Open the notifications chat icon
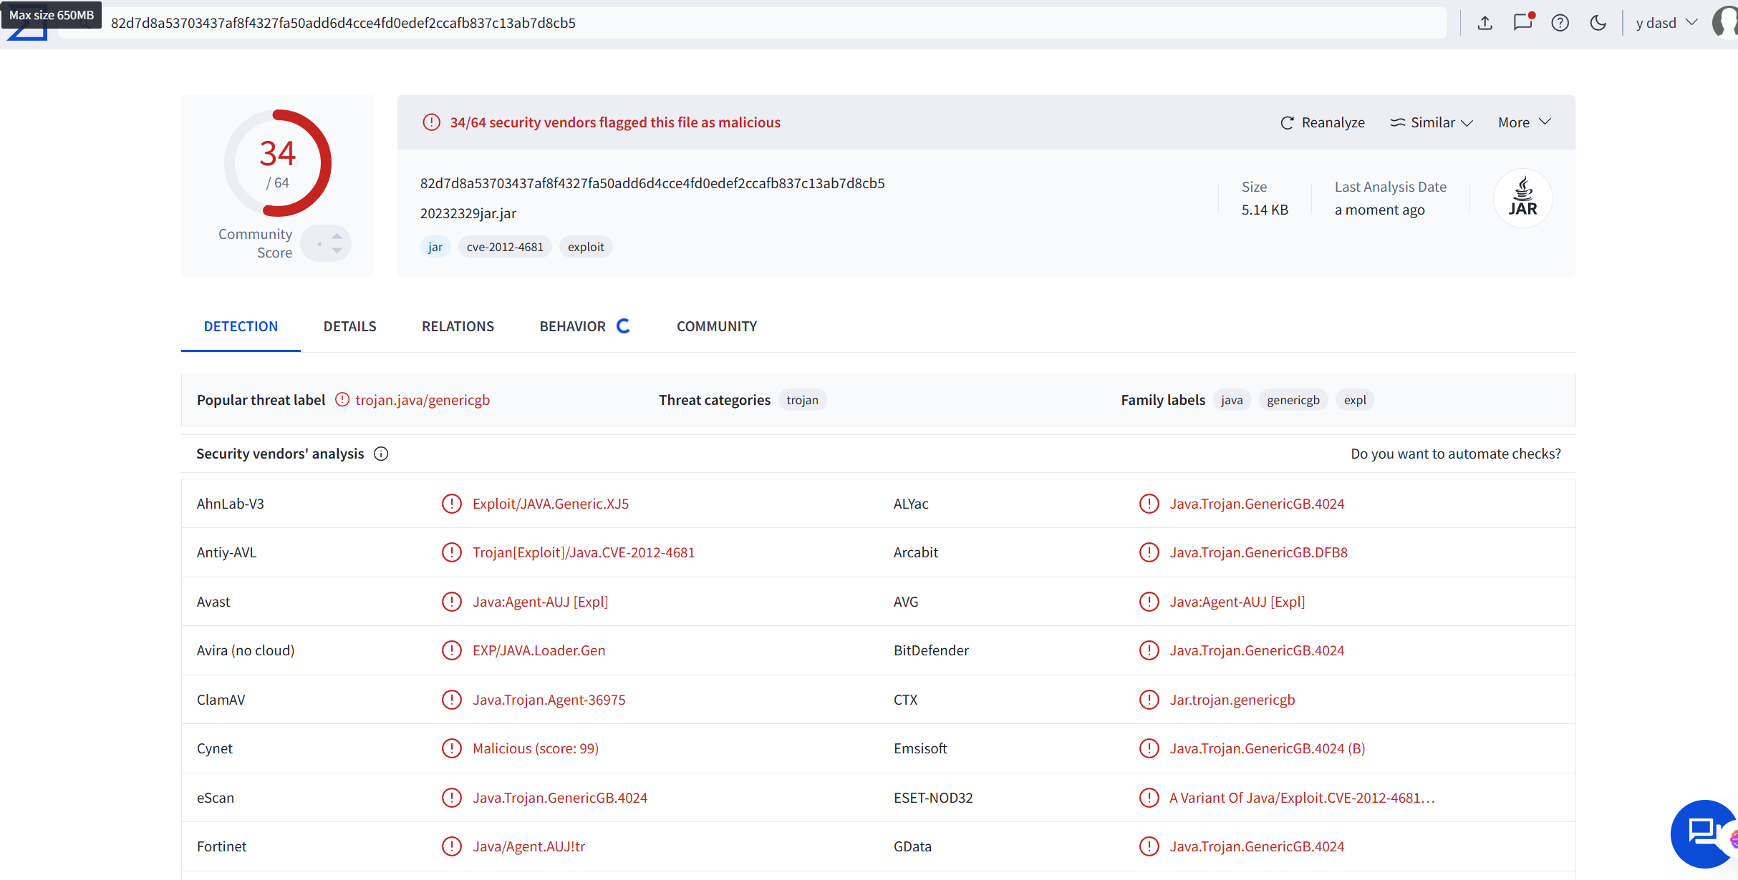The height and width of the screenshot is (880, 1738). click(x=1522, y=22)
